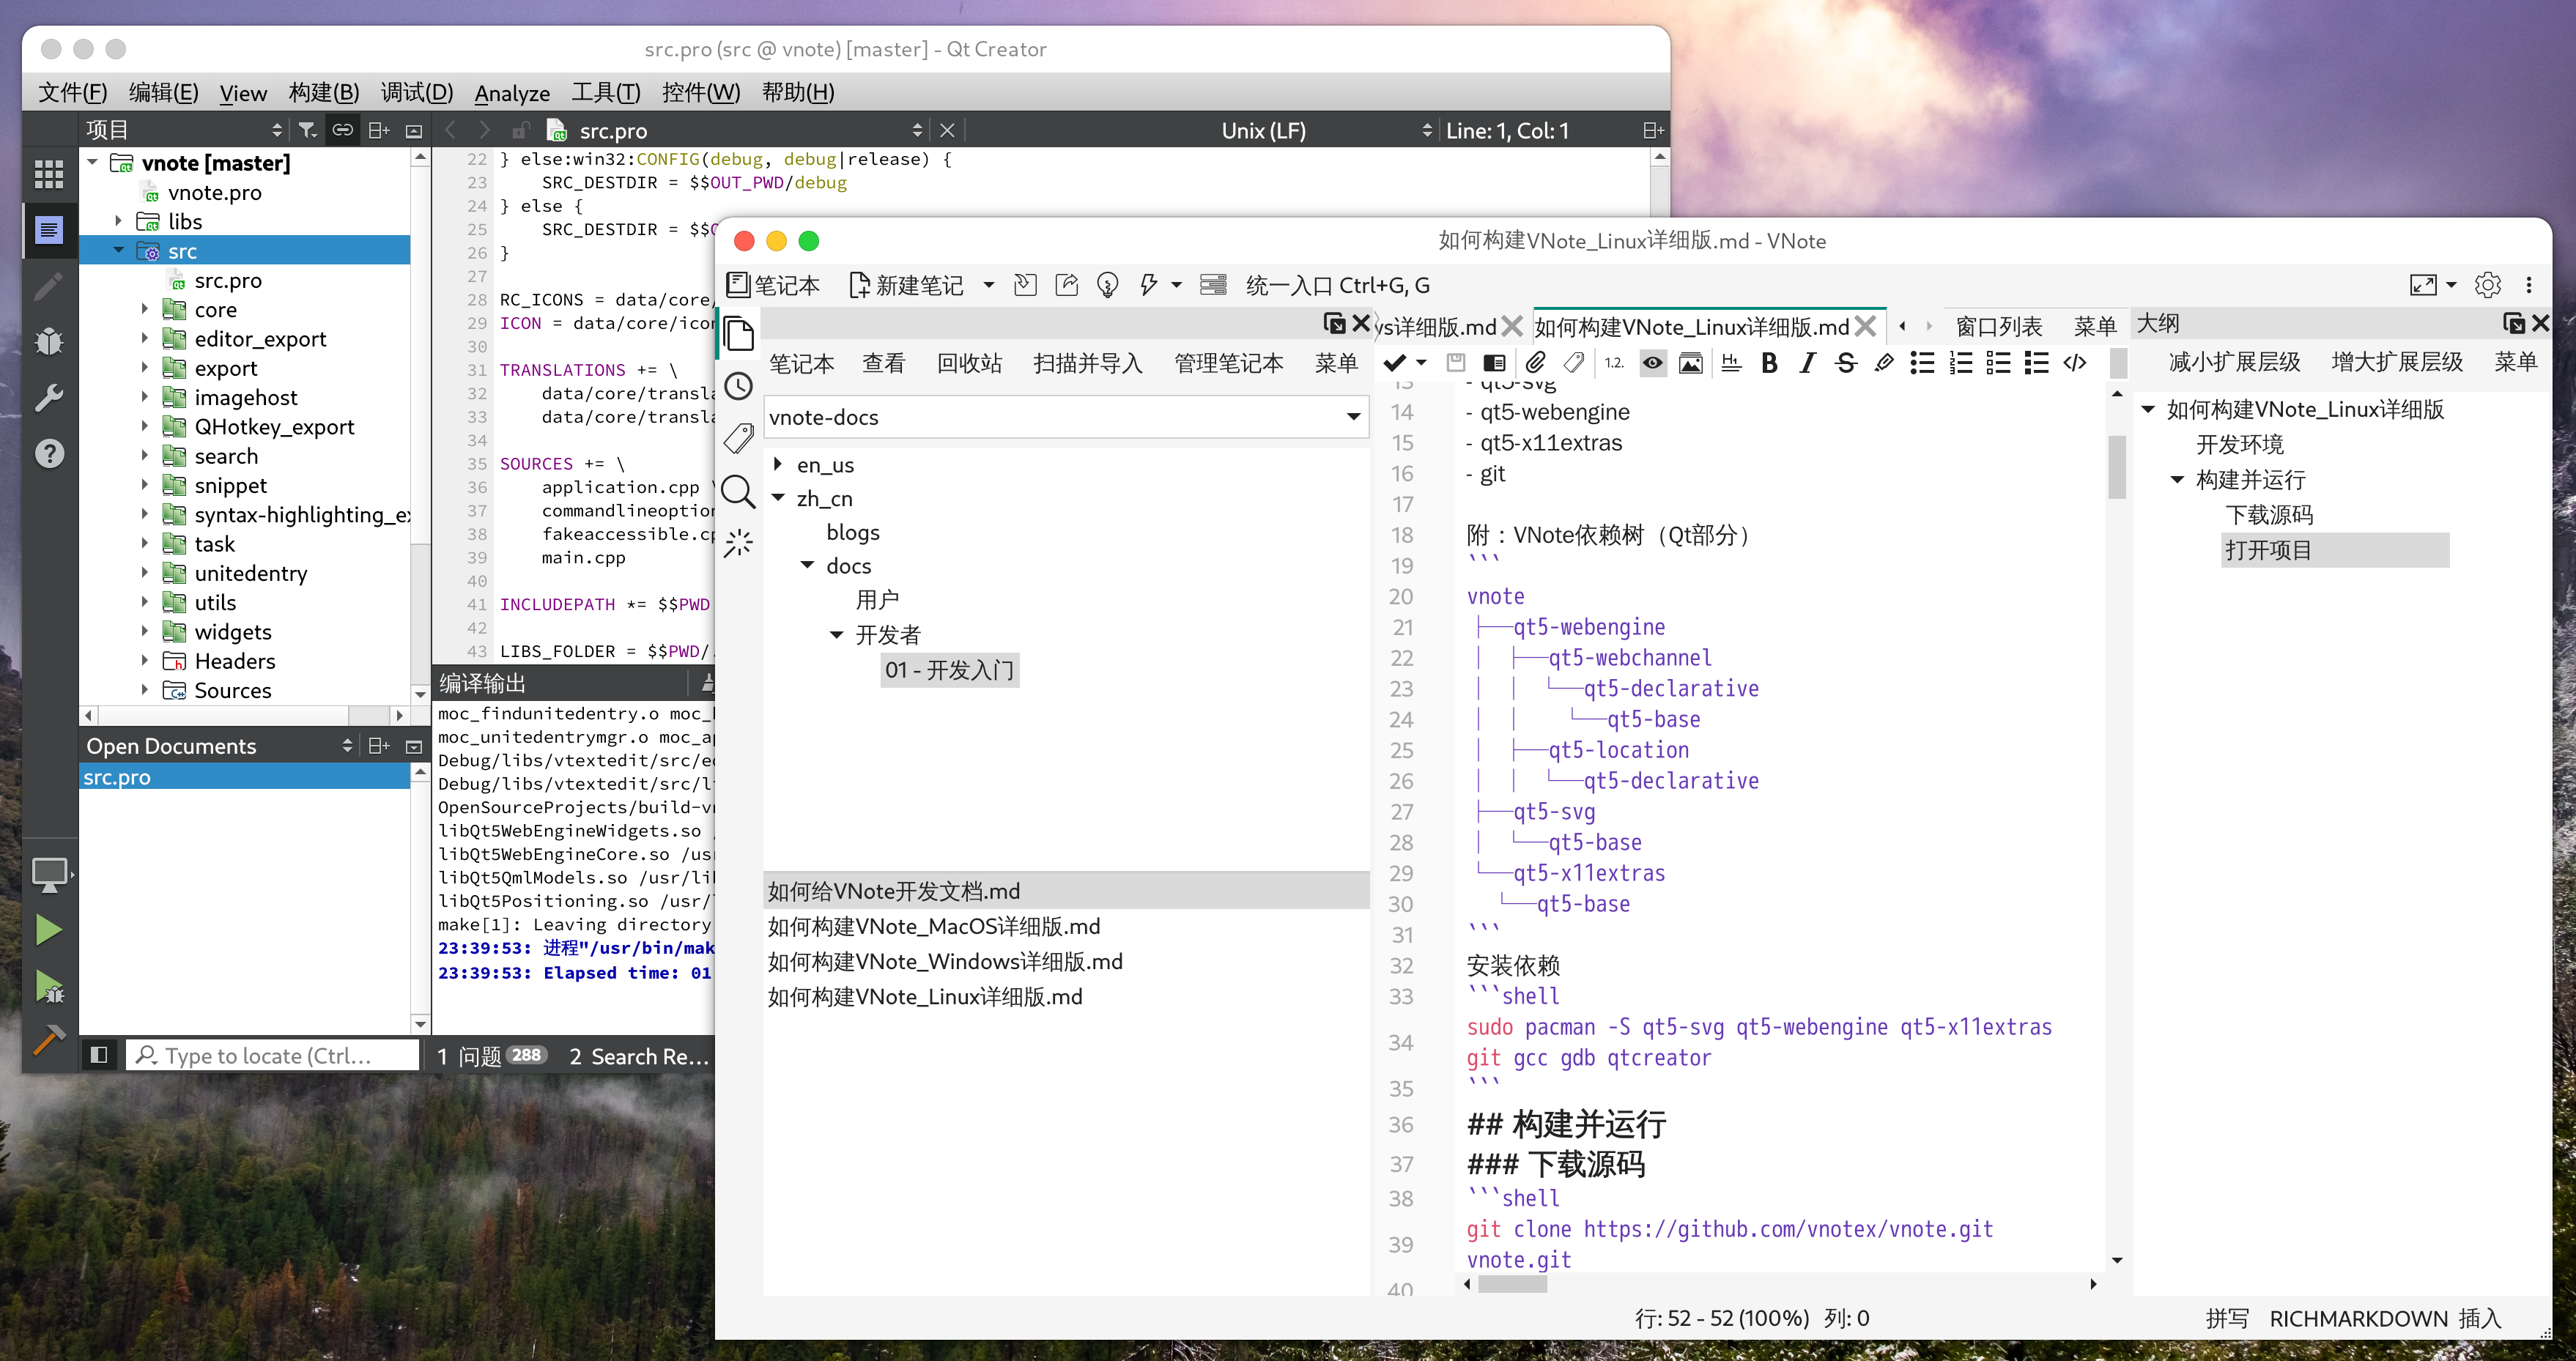Image resolution: width=2576 pixels, height=1361 pixels.
Task: Open the New Note dropdown arrow
Action: [989, 286]
